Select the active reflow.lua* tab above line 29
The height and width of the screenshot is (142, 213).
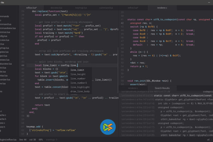coord(31,8)
